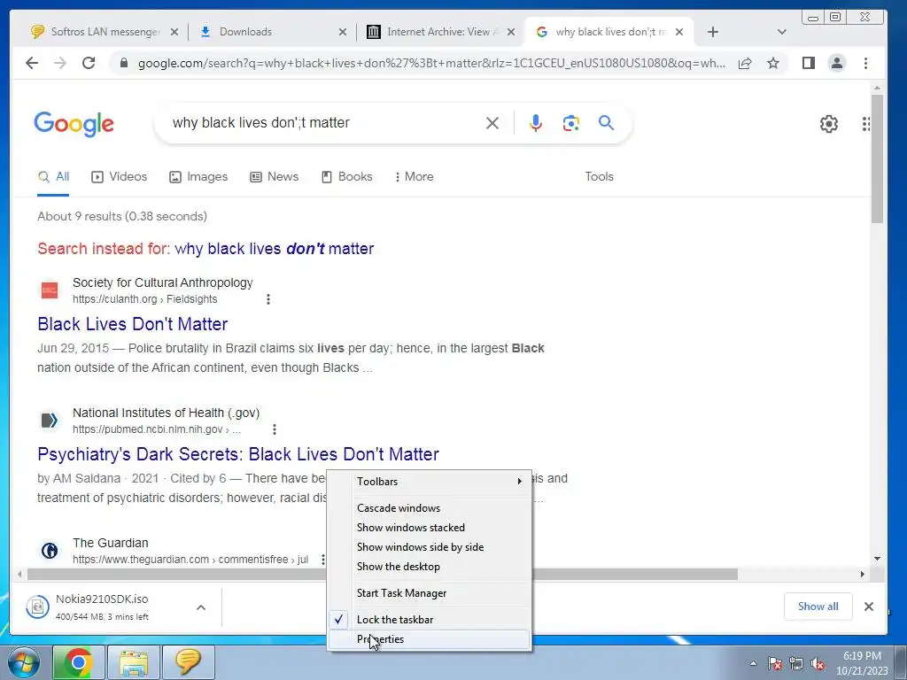907x680 pixels.
Task: Open Psychiatry's Dark Secrets result link
Action: pos(237,454)
